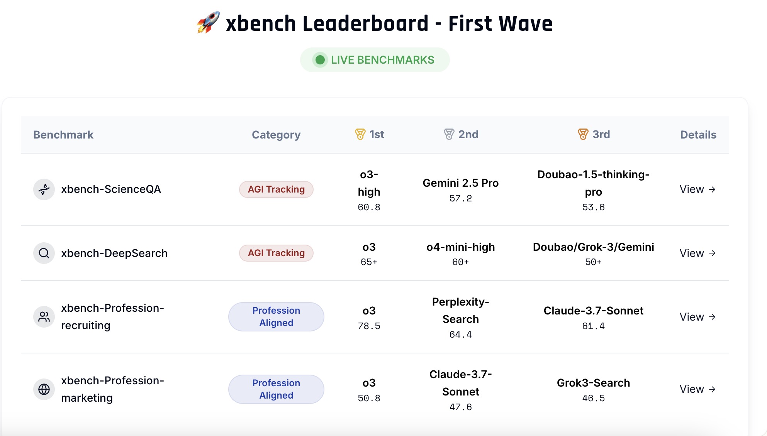Image resolution: width=767 pixels, height=436 pixels.
Task: Open the Category column header filter
Action: click(x=276, y=135)
